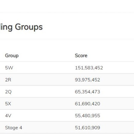This screenshot has width=134, height=134.
Task: Click the score 151,583,452
Action: point(89,68)
